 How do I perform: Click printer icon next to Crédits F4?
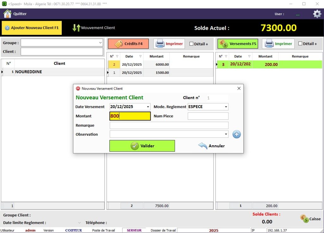point(160,44)
